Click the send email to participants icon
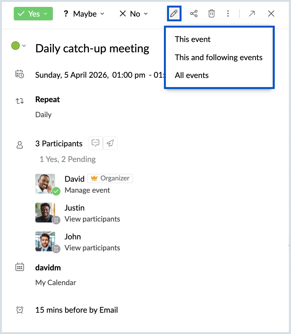This screenshot has height=334, width=291. (x=110, y=144)
